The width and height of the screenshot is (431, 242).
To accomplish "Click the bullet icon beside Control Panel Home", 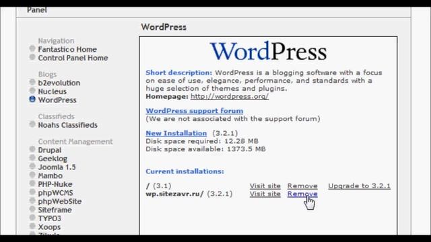I will (x=32, y=57).
